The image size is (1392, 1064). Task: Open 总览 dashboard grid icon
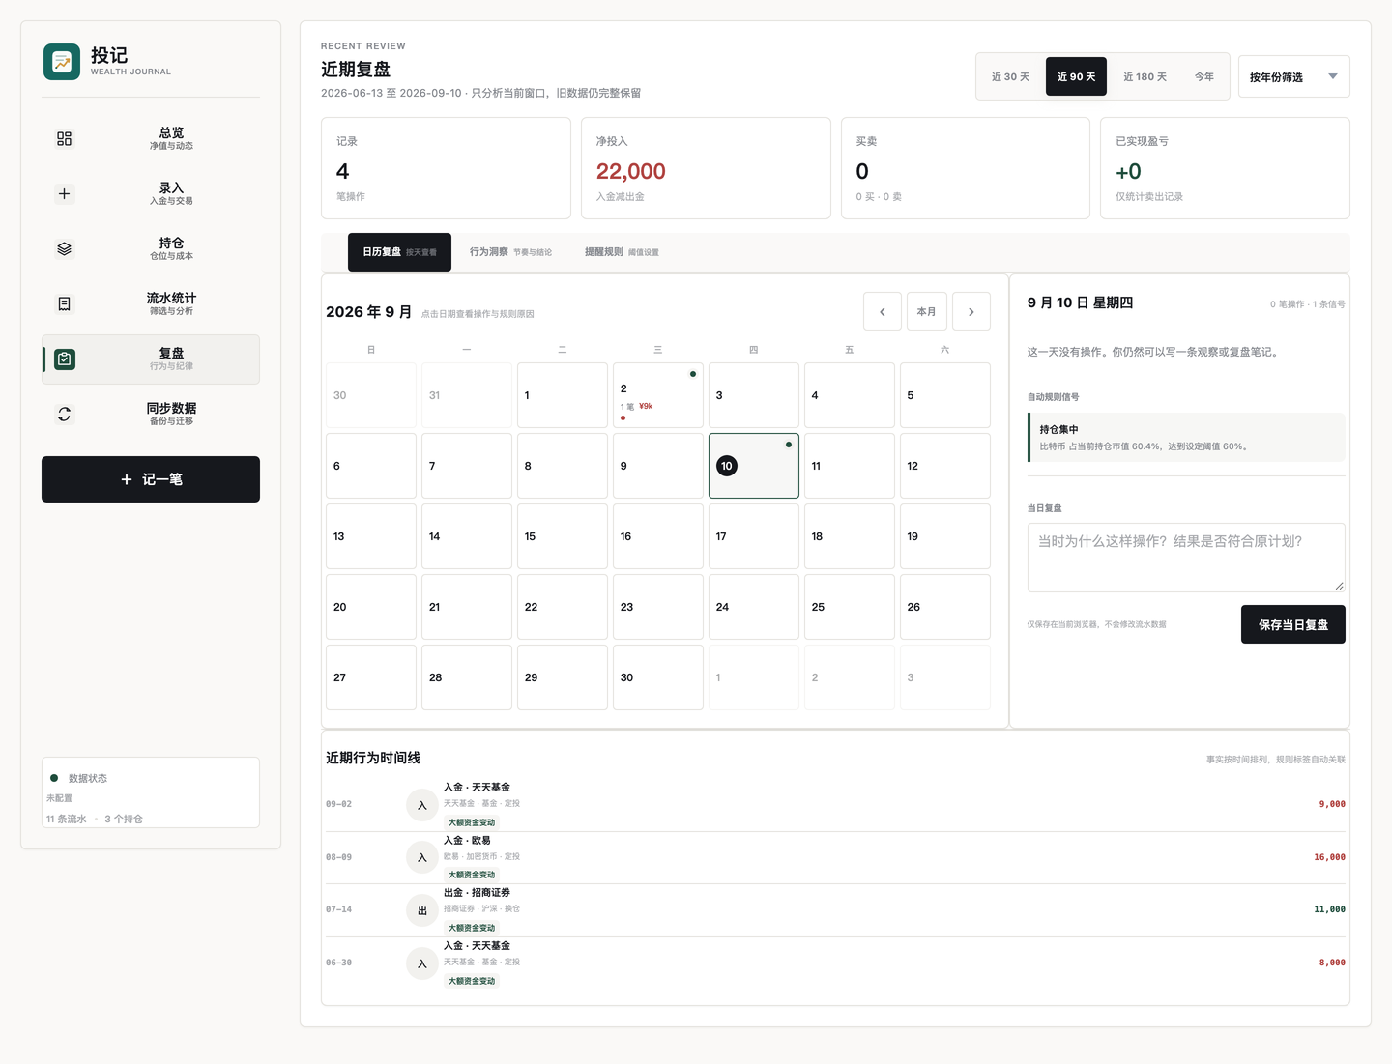[64, 138]
